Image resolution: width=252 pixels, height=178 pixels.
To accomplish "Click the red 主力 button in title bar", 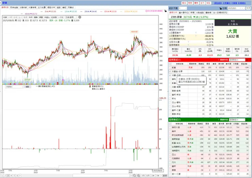I will [x=202, y=3].
